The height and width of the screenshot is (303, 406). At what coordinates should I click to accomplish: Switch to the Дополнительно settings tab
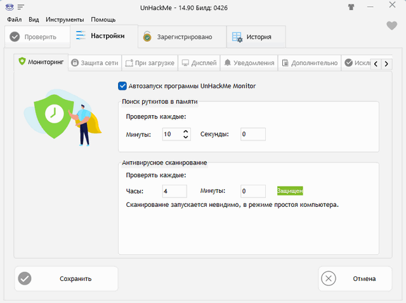point(309,63)
